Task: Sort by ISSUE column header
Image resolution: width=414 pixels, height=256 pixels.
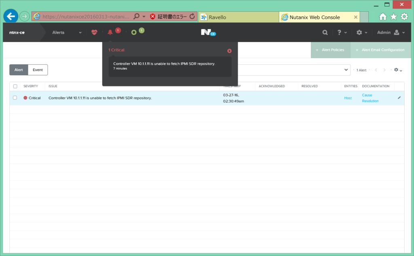Action: (x=53, y=86)
